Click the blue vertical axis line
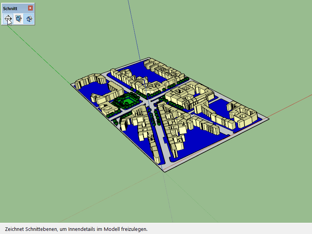 coord(134,31)
